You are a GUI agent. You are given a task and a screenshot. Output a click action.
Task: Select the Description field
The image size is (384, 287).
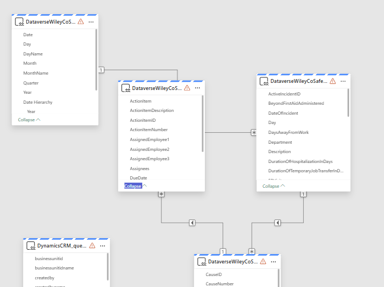[x=280, y=151]
